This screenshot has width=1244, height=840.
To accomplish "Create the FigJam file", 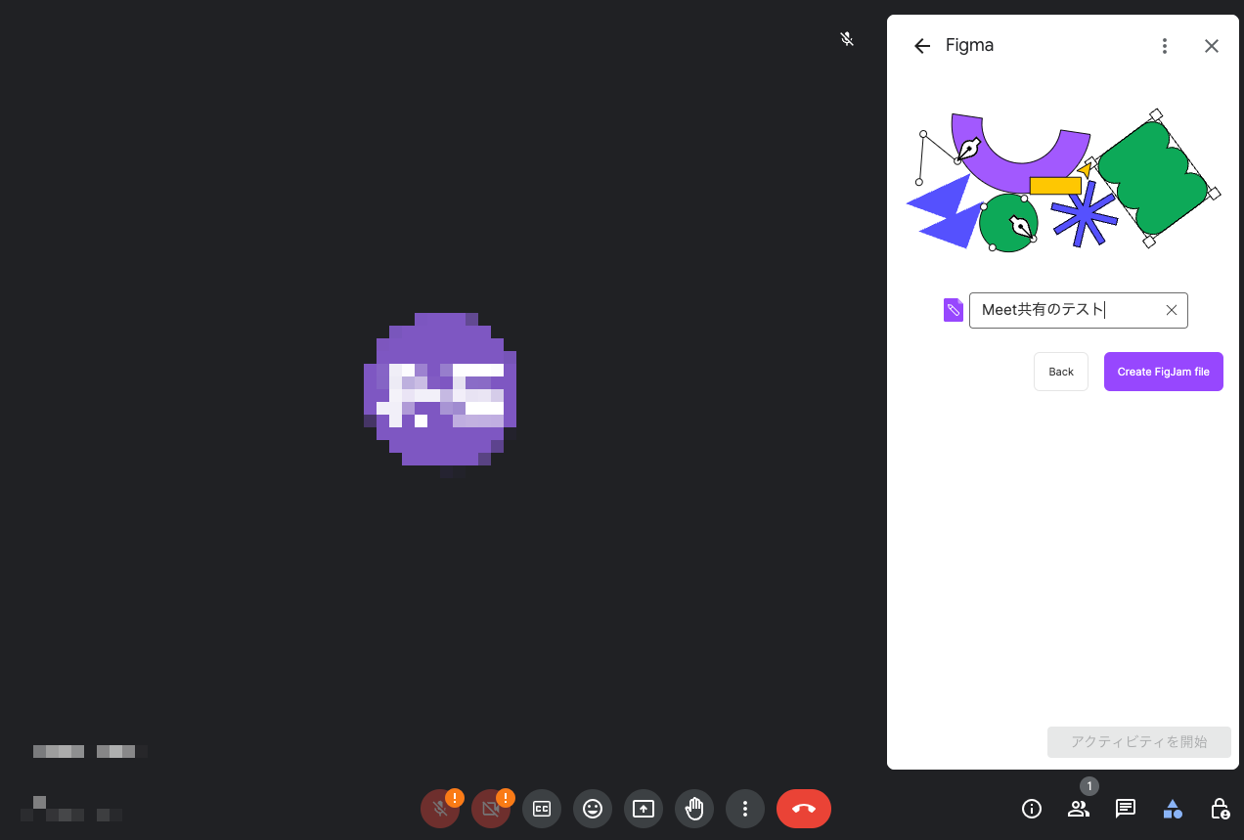I will [x=1163, y=372].
